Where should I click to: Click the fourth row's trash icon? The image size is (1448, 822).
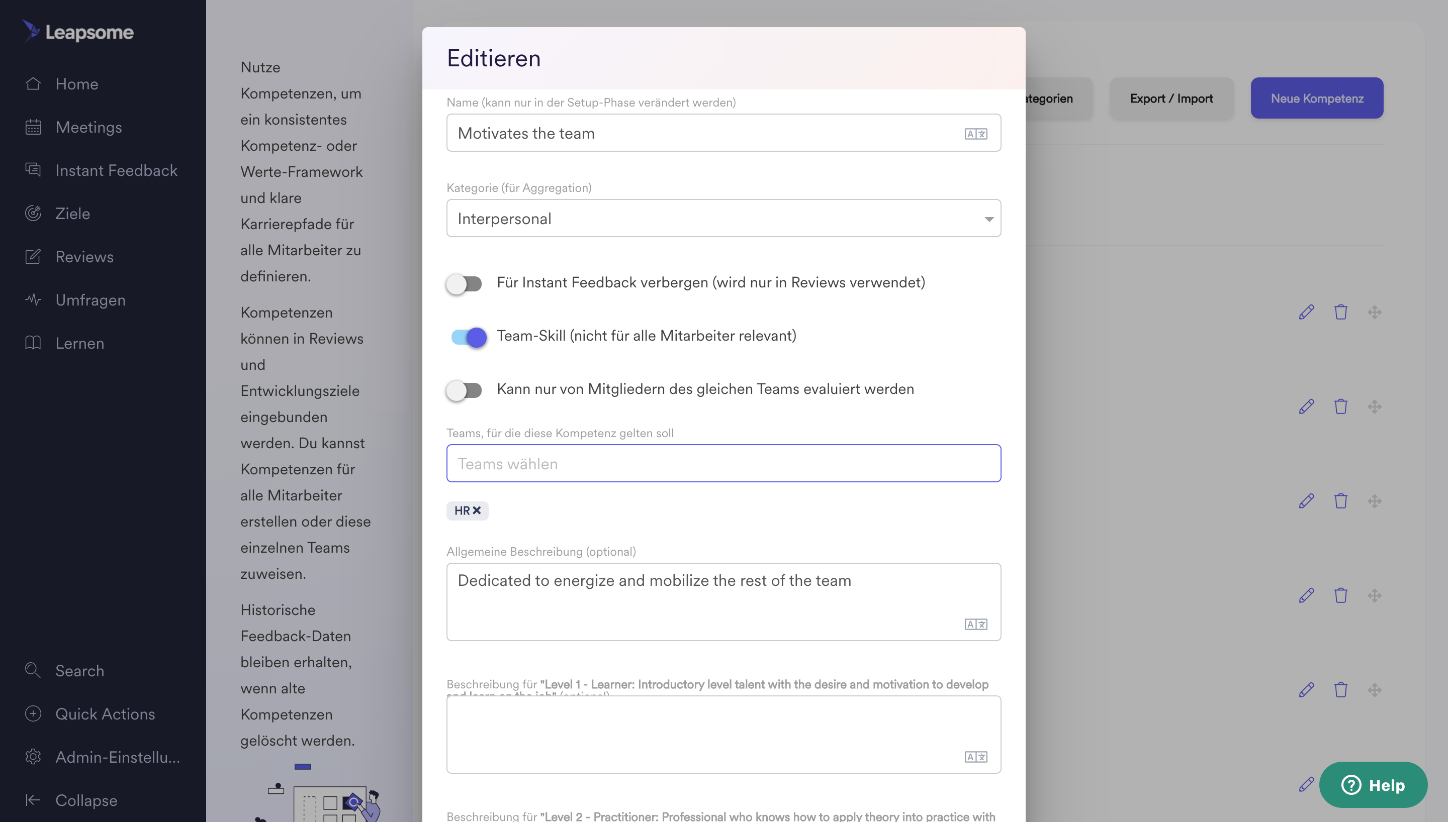click(1341, 594)
